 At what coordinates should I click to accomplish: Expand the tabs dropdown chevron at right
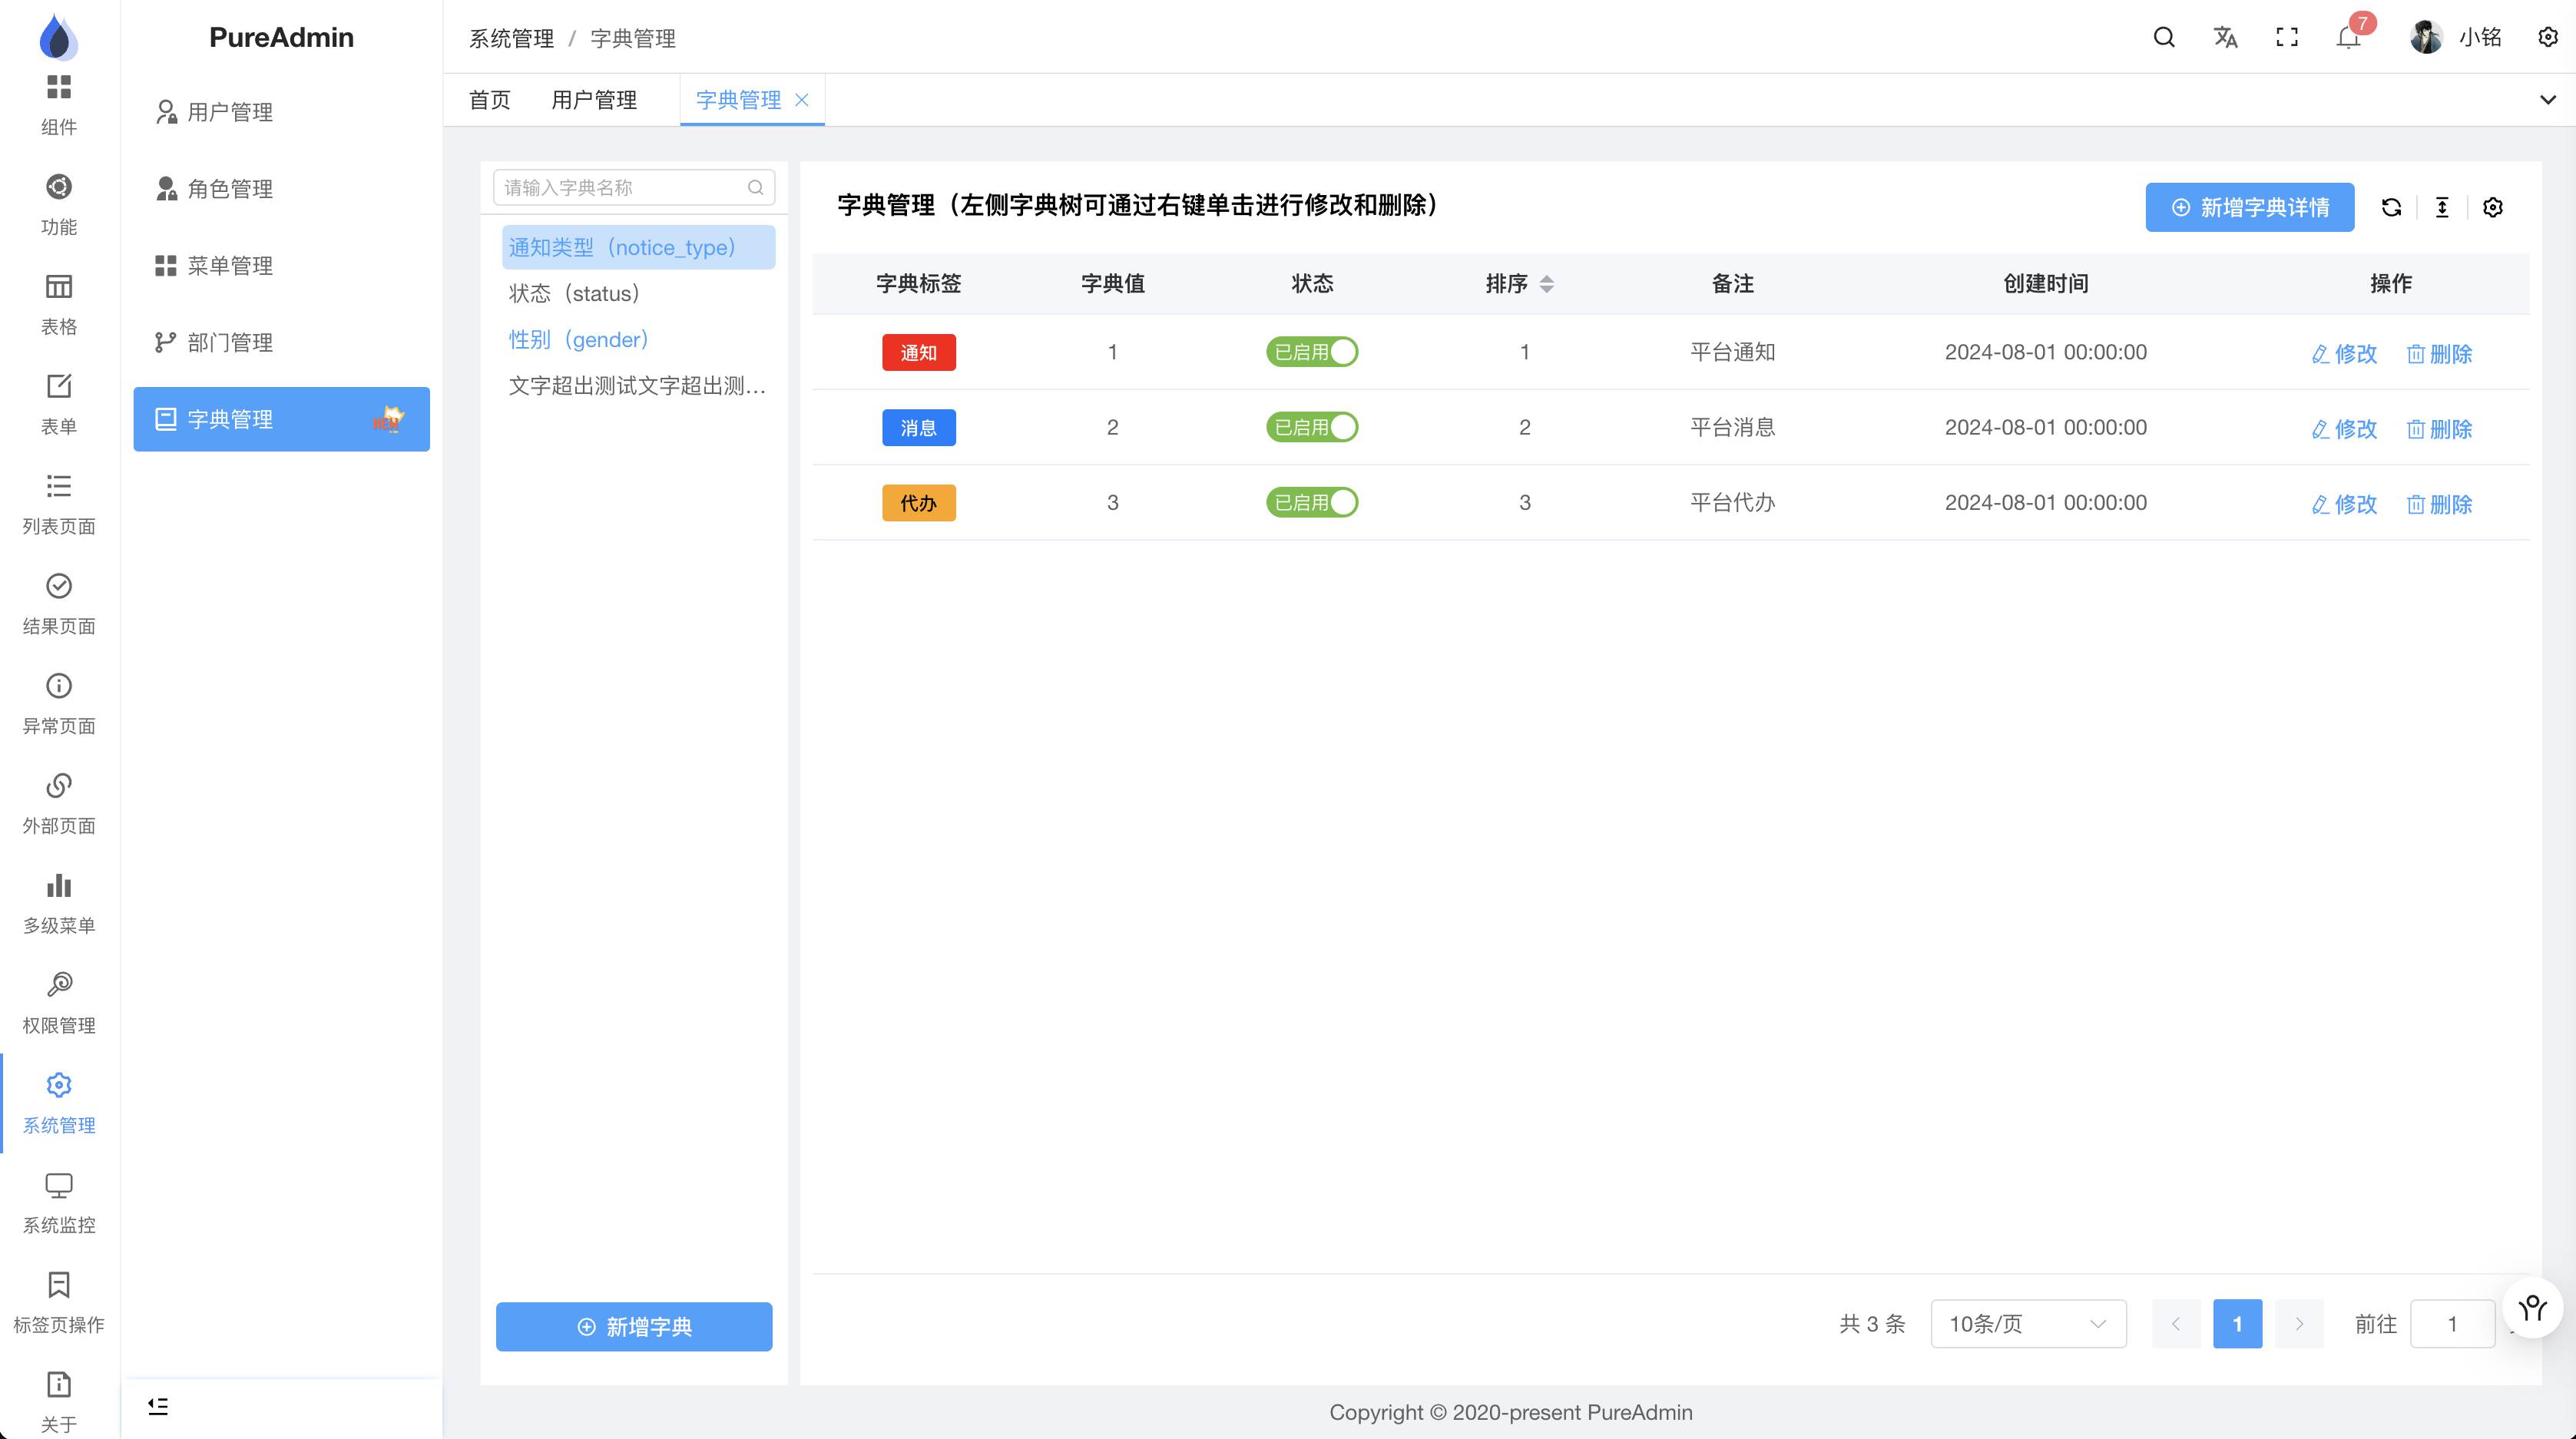click(x=2548, y=100)
